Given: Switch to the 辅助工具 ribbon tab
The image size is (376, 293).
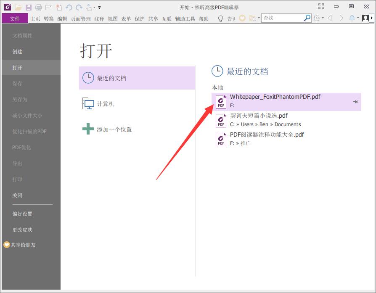Looking at the screenshot, I should [185, 18].
